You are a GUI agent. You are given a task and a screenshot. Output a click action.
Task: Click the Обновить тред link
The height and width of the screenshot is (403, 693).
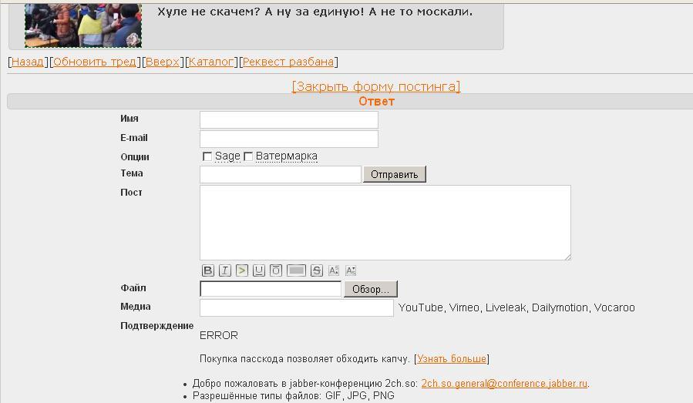point(95,62)
